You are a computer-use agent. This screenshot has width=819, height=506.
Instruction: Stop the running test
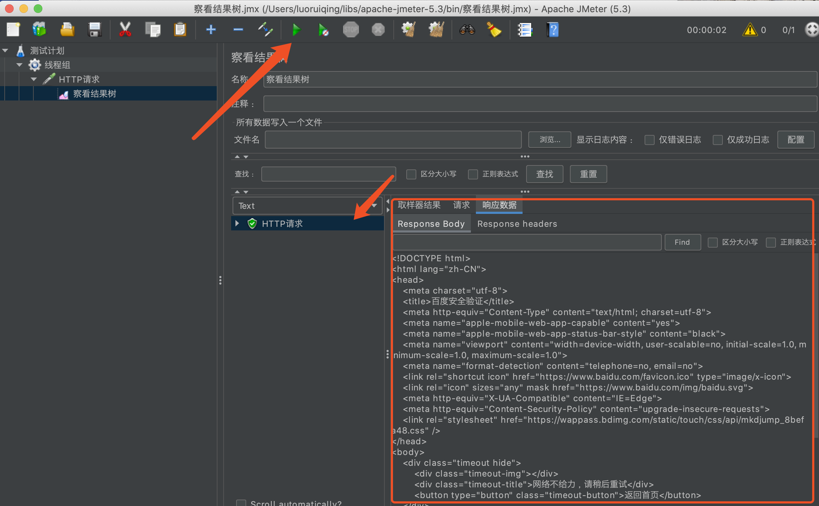pyautogui.click(x=351, y=29)
